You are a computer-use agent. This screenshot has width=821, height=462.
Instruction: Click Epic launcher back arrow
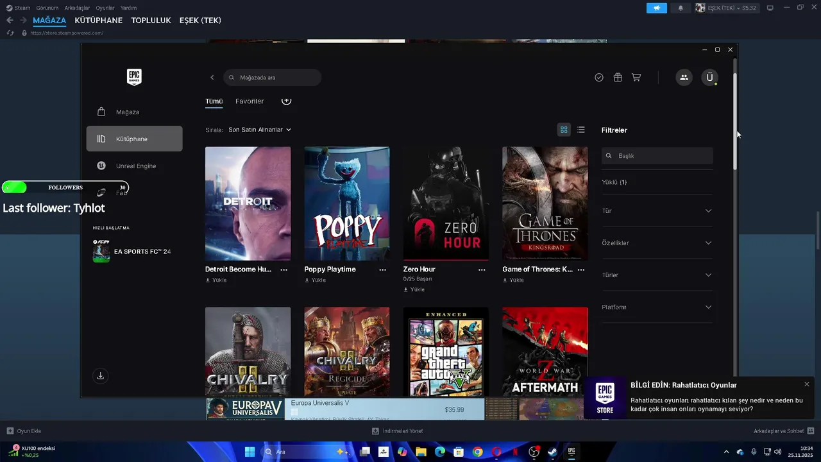point(212,78)
